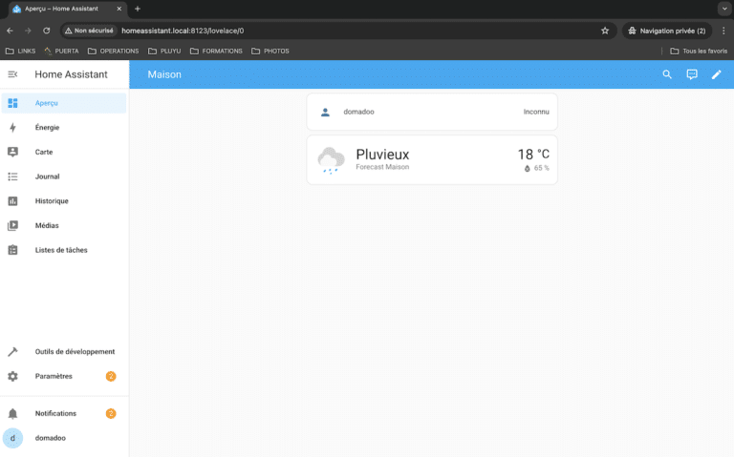This screenshot has width=734, height=457.
Task: Open the PUERTA bookmark
Action: 61,51
